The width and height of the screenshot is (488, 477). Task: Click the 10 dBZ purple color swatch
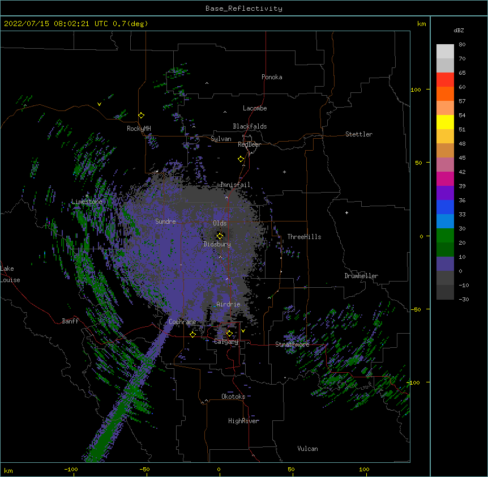click(x=445, y=264)
